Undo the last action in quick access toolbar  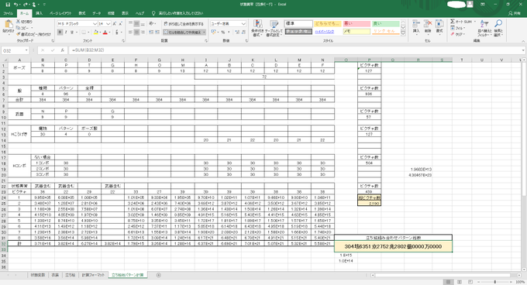[x=15, y=5]
